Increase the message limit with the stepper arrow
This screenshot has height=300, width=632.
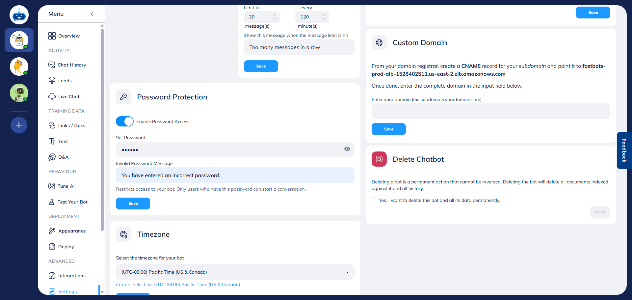click(x=275, y=14)
